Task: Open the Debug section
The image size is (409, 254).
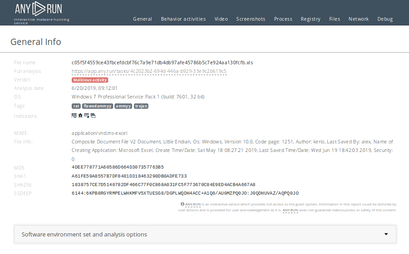Action: [x=385, y=19]
